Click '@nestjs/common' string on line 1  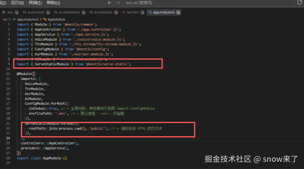click(79, 25)
